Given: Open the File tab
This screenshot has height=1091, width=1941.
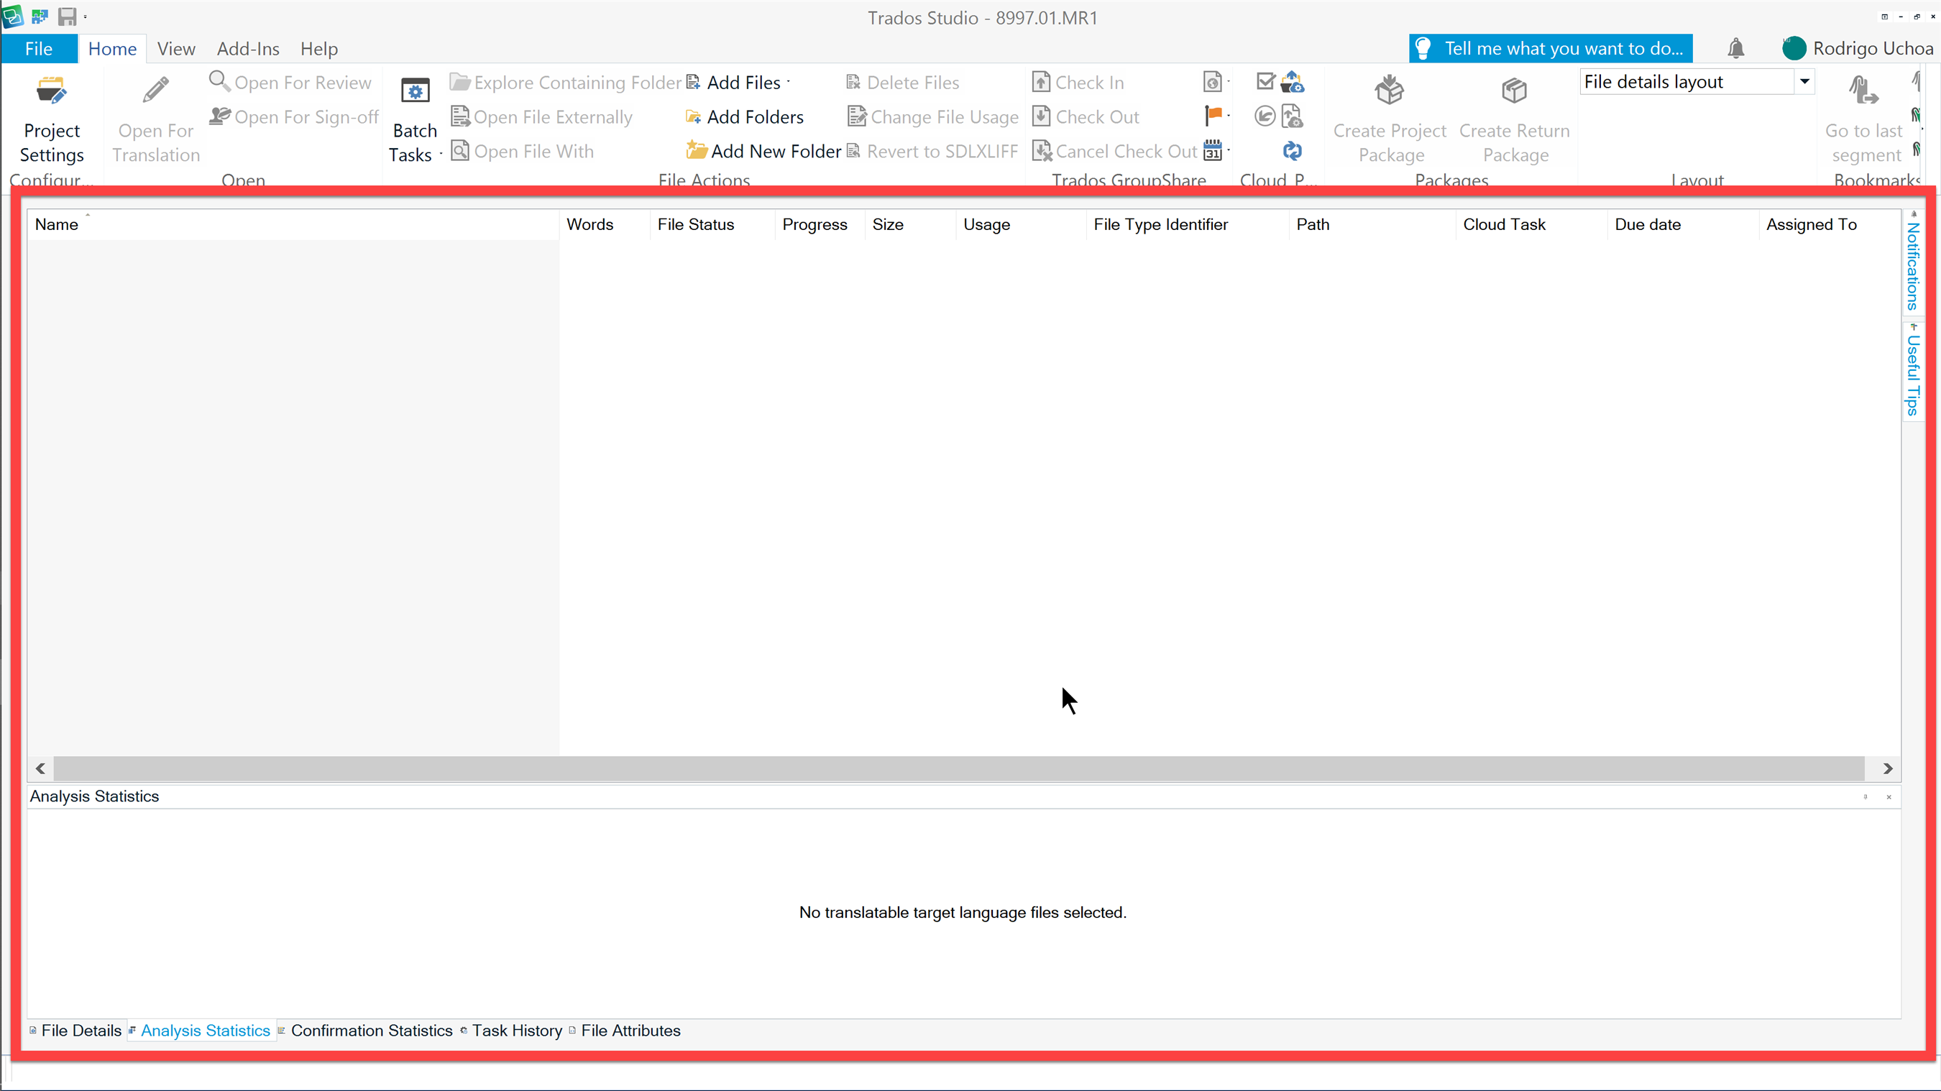Looking at the screenshot, I should pos(38,49).
